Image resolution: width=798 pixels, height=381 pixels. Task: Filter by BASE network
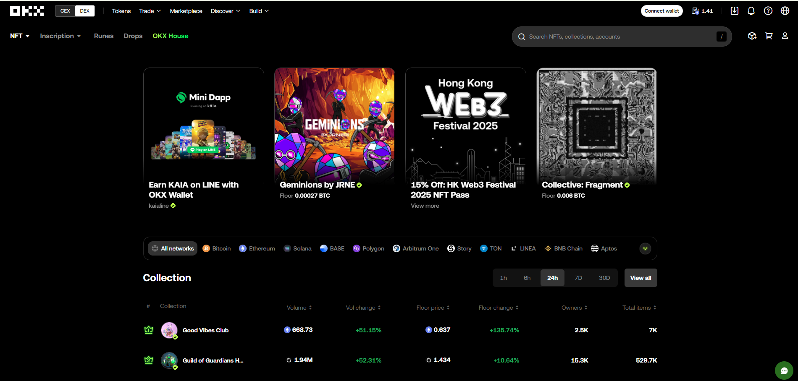click(x=332, y=248)
